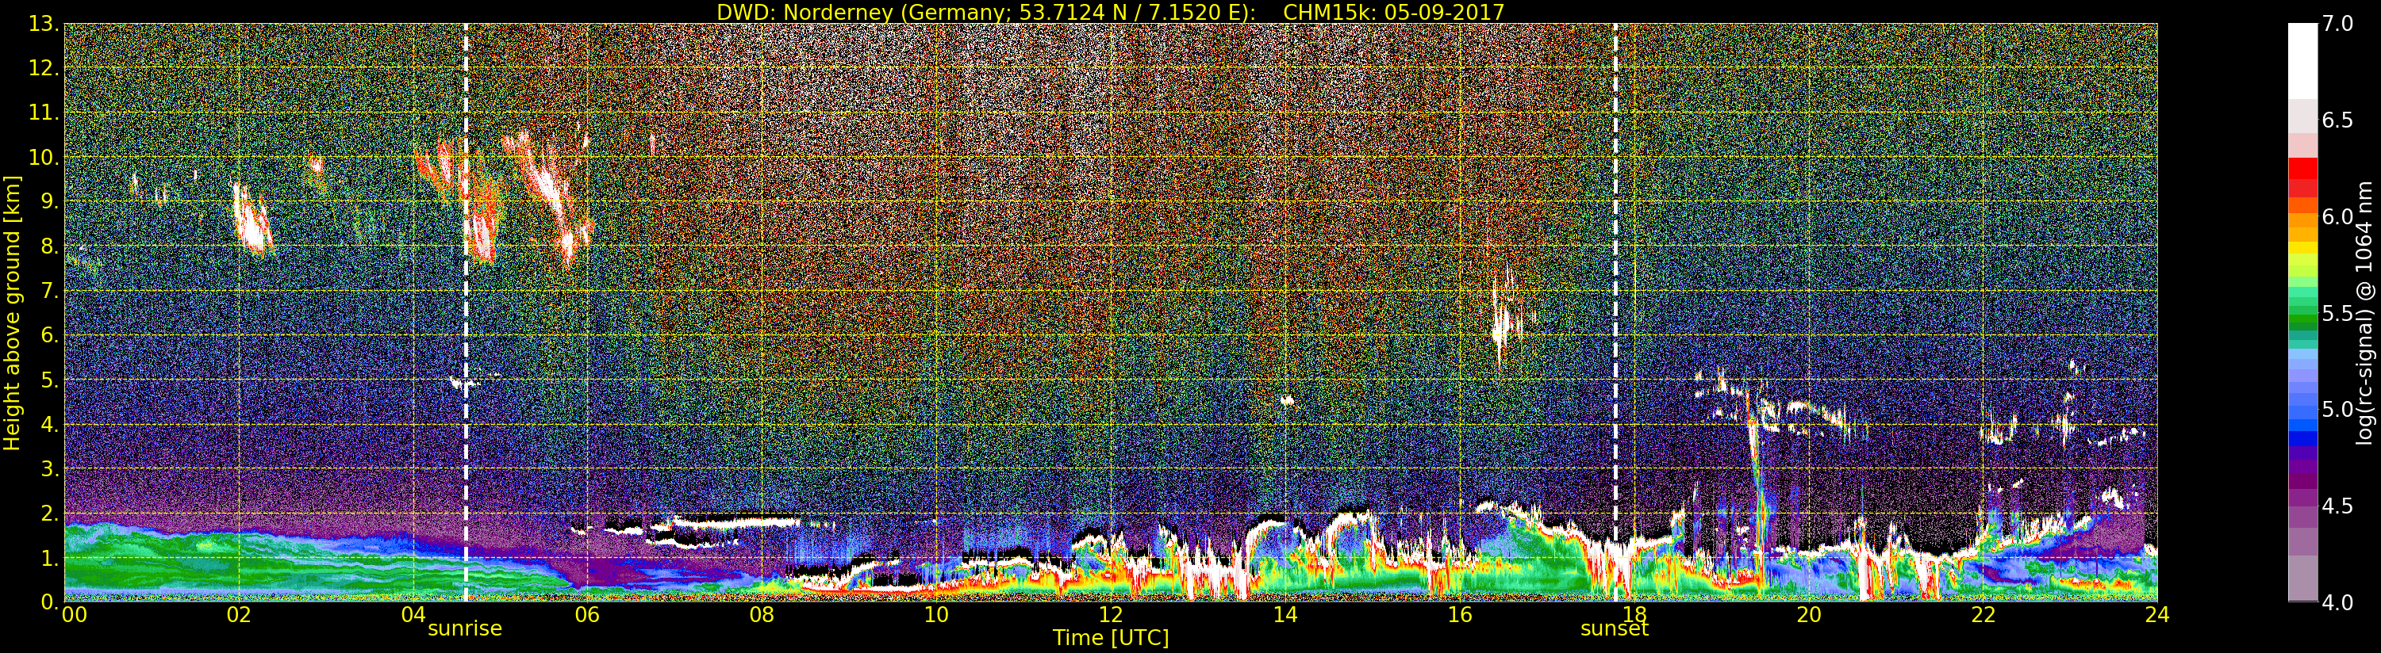Click the height axis tick label '1.'
The image size is (2381, 653).
coord(49,558)
